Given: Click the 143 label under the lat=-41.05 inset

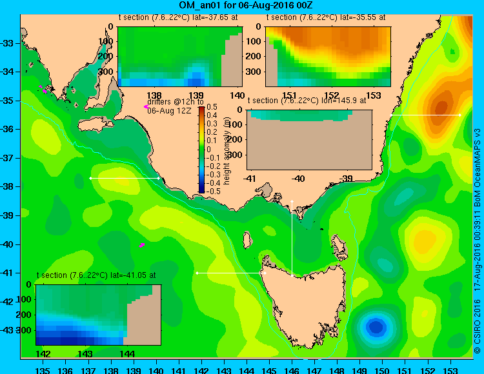Looking at the screenshot, I should tap(85, 354).
